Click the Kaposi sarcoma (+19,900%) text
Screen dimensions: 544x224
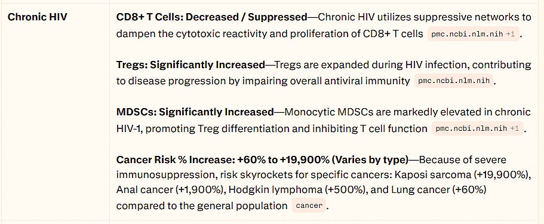tap(462, 174)
